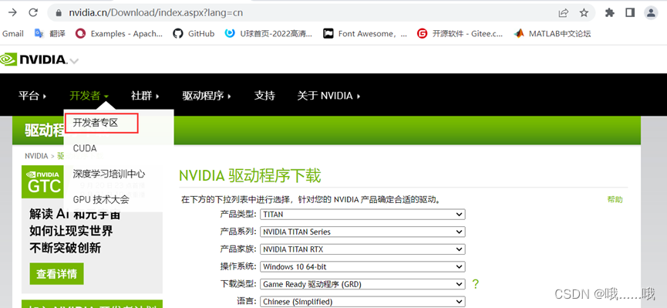Click the NVIDIA logo

point(34,59)
